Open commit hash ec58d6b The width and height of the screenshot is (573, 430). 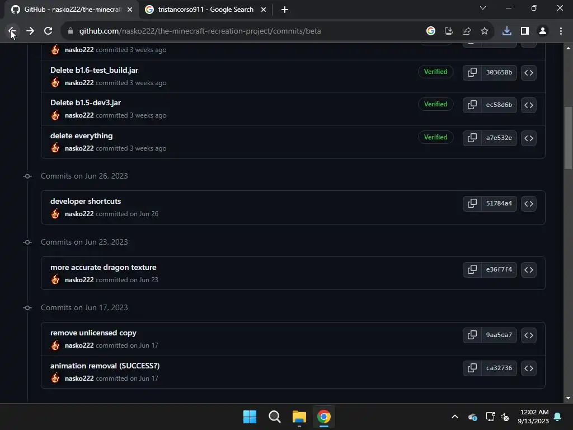499,105
